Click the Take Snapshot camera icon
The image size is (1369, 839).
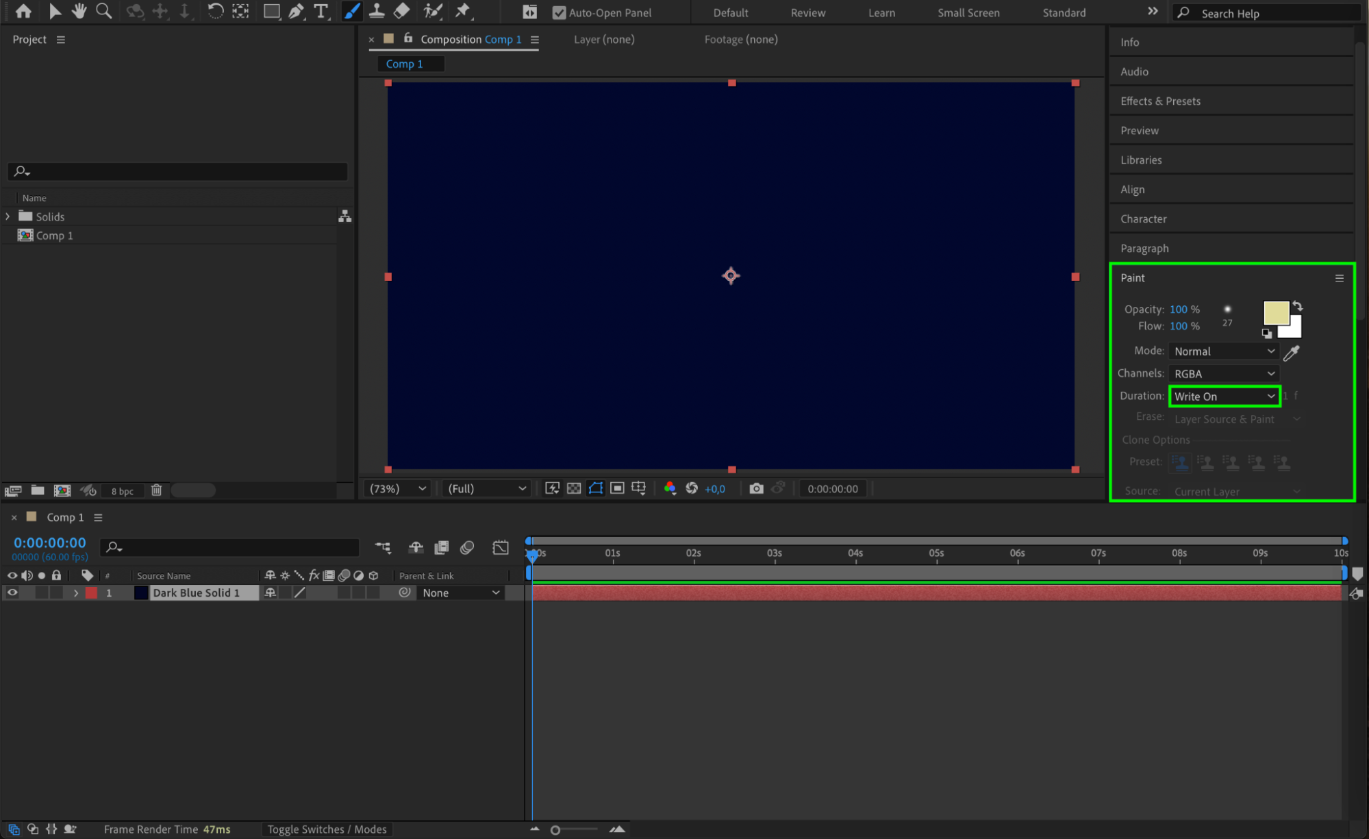tap(756, 488)
